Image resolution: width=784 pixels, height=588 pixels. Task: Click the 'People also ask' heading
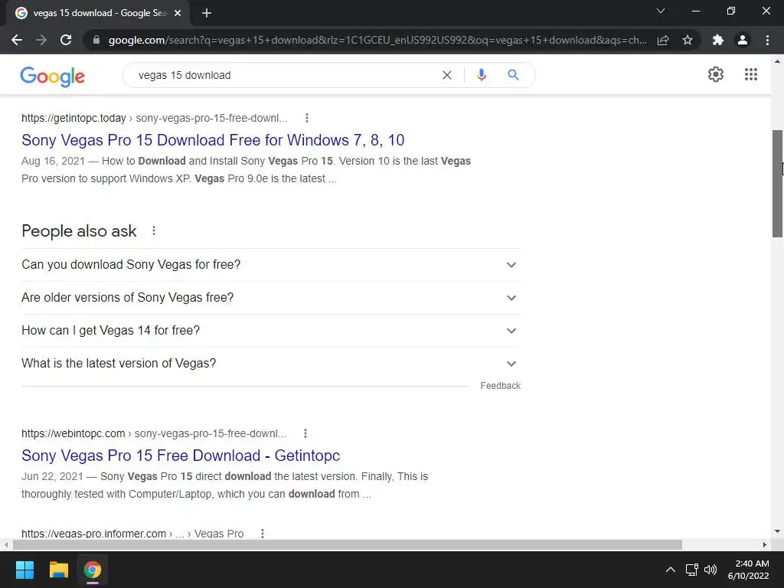[x=79, y=231]
